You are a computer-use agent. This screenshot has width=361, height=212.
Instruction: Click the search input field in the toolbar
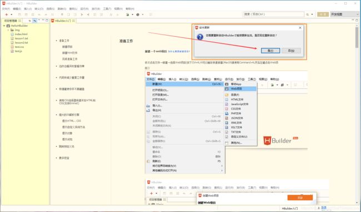[x=274, y=14]
